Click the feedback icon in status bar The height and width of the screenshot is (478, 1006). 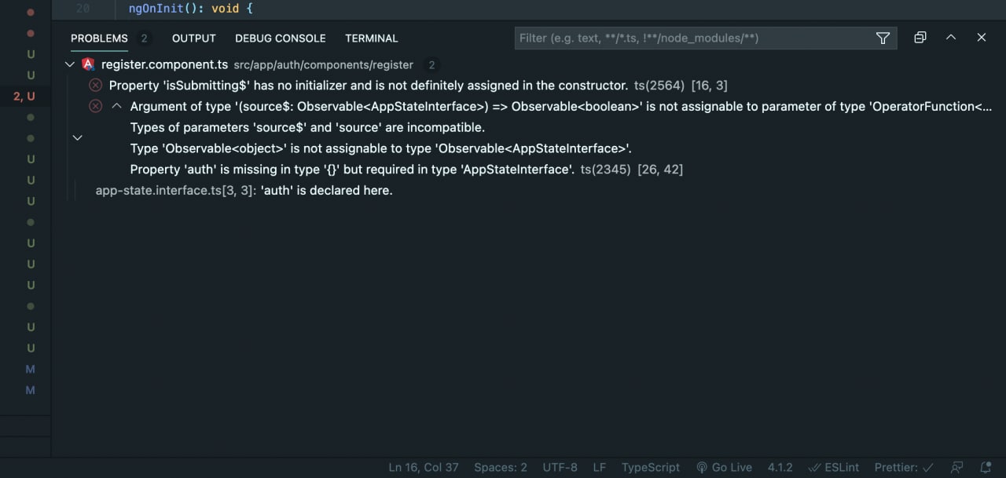coord(956,467)
